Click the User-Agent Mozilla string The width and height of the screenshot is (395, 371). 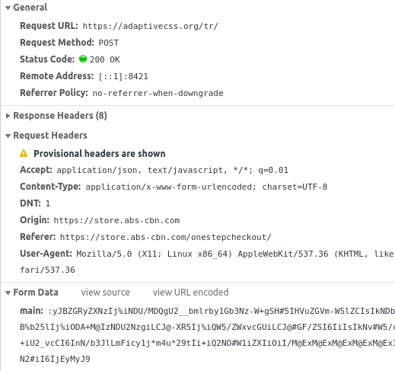click(x=207, y=261)
